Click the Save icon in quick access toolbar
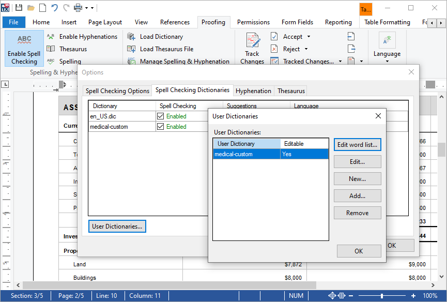Image resolution: width=447 pixels, height=302 pixels. 19,6
